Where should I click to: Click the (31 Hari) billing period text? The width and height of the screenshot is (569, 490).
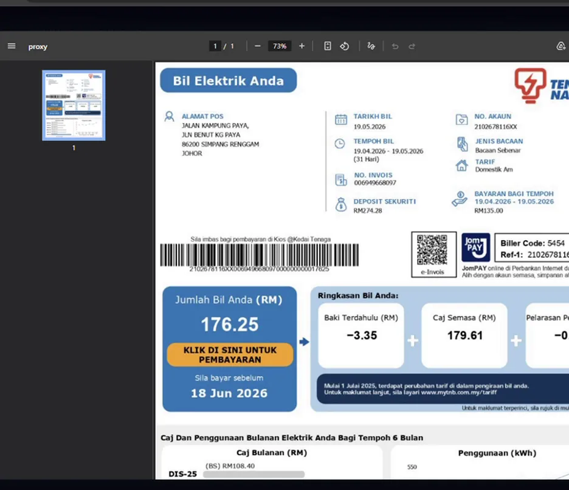click(366, 159)
